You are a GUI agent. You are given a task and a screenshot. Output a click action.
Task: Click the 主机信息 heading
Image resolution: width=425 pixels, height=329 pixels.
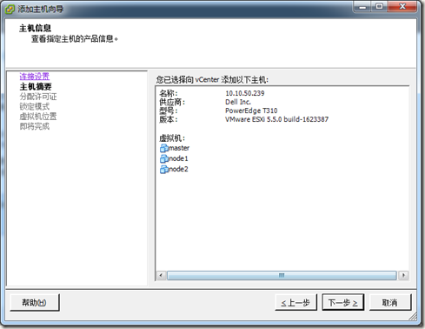36,28
